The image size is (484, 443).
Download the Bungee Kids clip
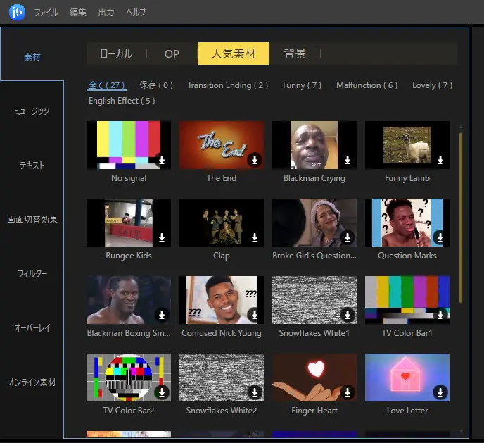coord(162,237)
